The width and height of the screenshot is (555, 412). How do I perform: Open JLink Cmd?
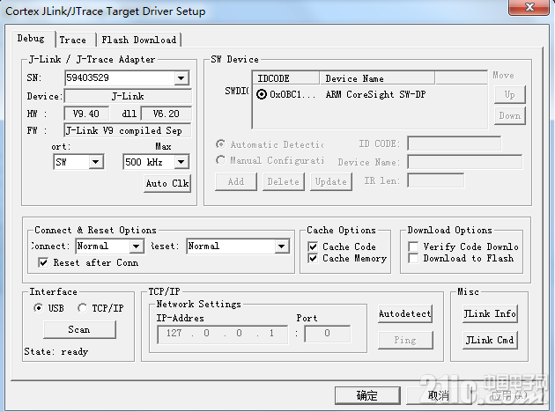pos(490,340)
